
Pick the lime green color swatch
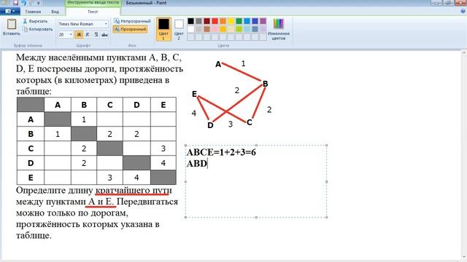[x=239, y=29]
